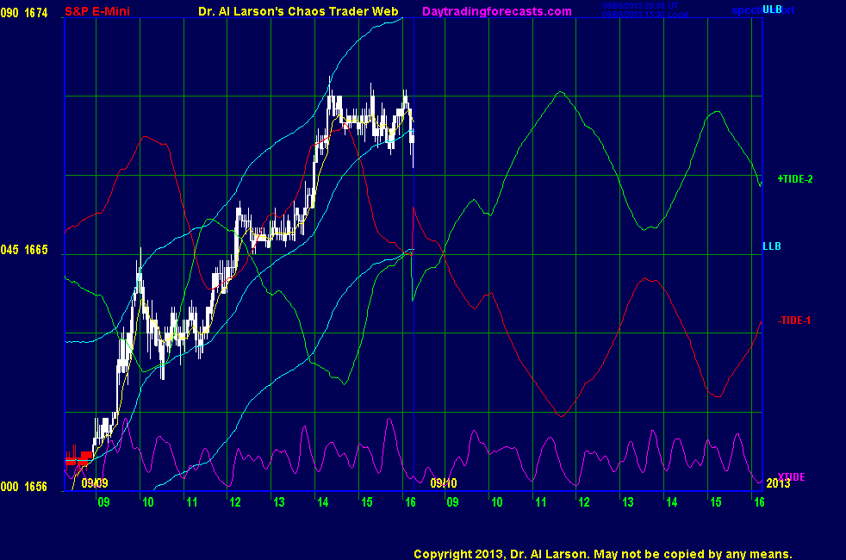Image resolution: width=846 pixels, height=560 pixels.
Task: Click the red candlestick block at chart start
Action: point(78,458)
